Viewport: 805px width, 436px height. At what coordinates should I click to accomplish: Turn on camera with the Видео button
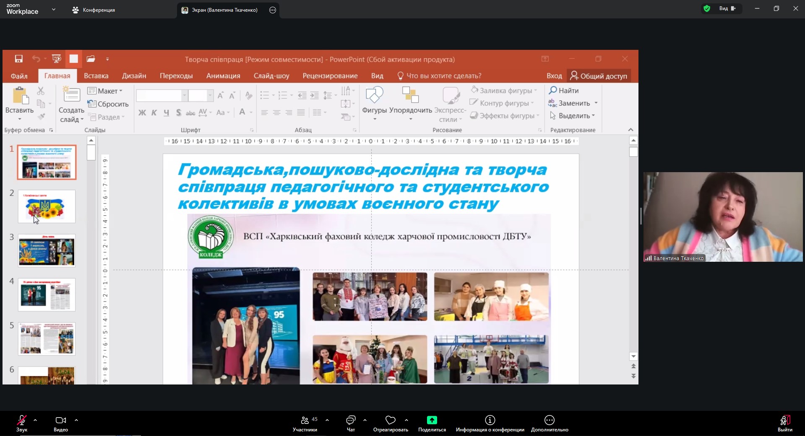click(61, 420)
